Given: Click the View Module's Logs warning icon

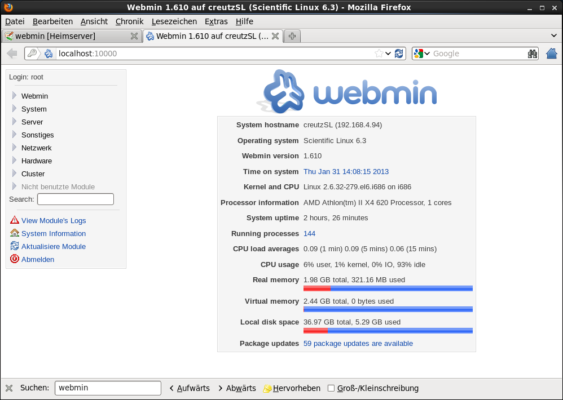Looking at the screenshot, I should pos(15,220).
